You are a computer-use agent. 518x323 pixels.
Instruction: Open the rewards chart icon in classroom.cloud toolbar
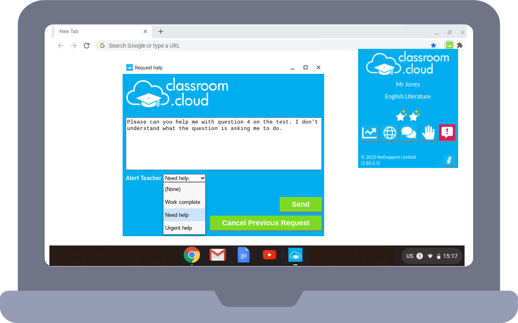[x=369, y=132]
